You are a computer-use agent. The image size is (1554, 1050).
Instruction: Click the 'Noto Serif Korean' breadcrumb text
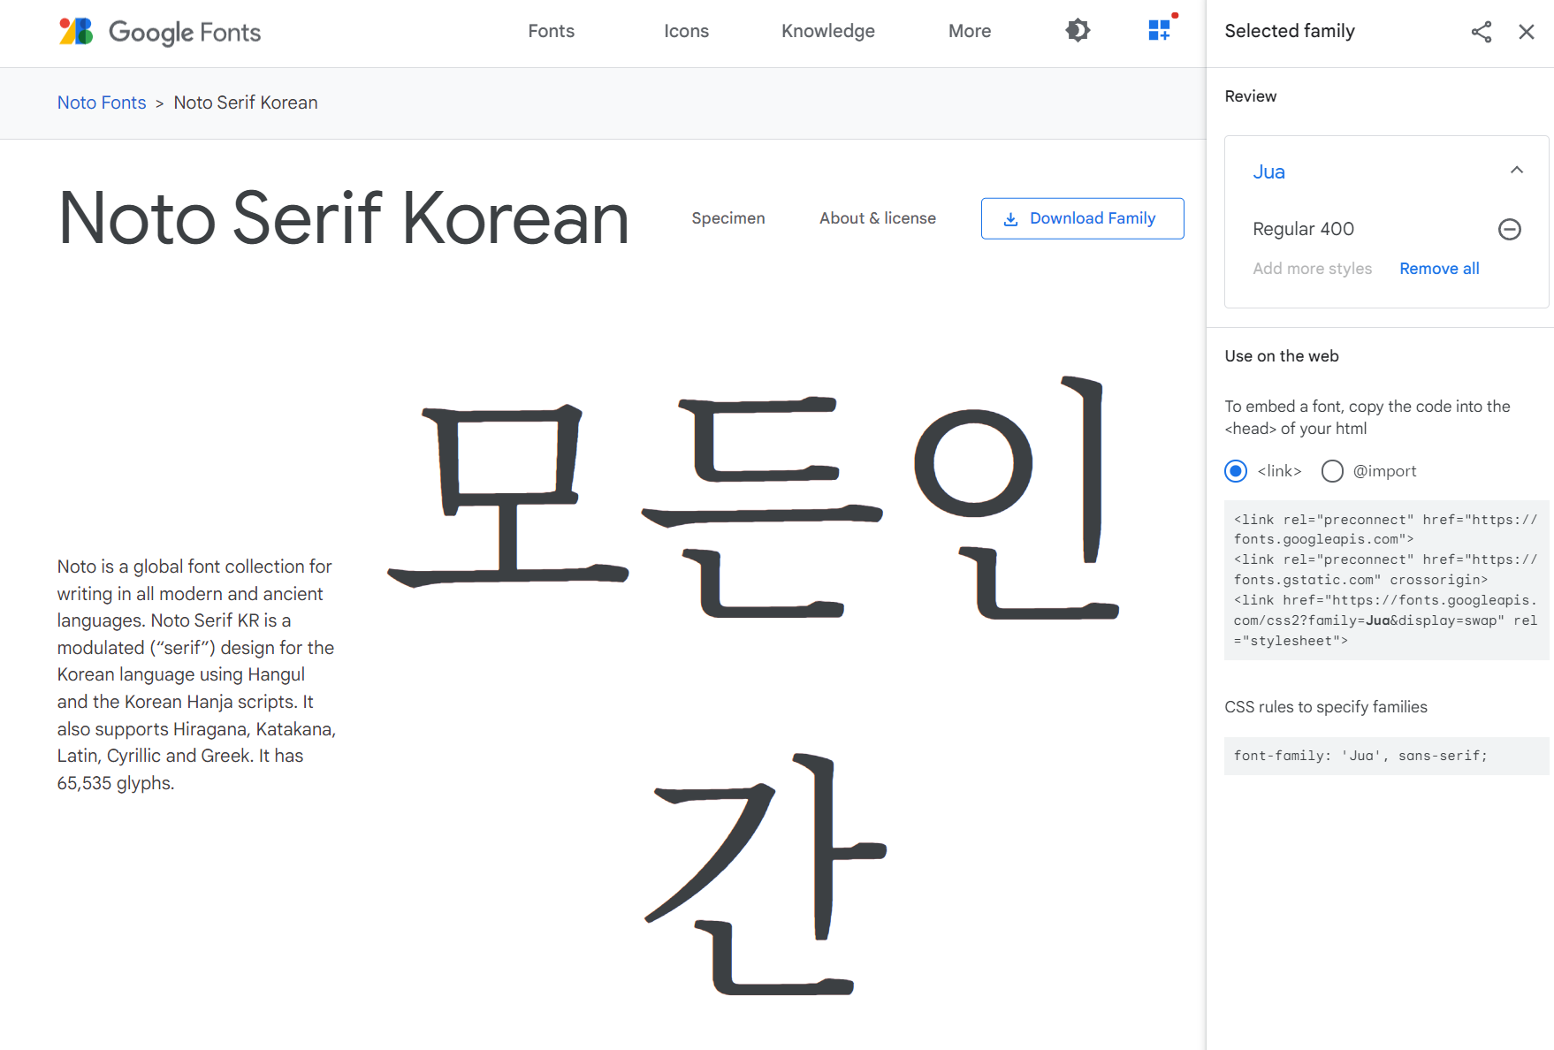(x=246, y=103)
